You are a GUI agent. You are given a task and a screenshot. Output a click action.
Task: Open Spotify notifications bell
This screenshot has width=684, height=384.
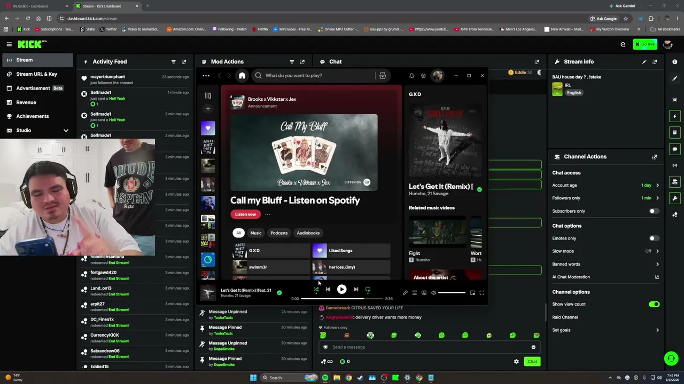411,76
